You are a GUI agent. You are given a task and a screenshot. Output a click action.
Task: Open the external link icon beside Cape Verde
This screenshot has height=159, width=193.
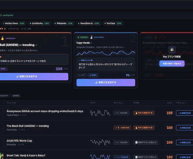pos(91,43)
